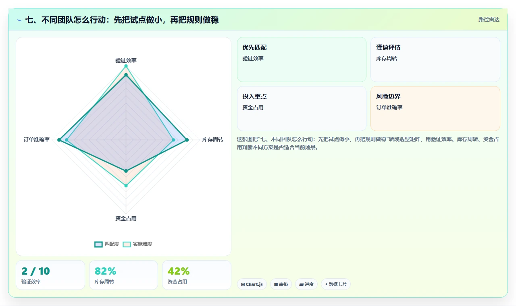Click the 订单准确率 radar axis label

click(37, 140)
